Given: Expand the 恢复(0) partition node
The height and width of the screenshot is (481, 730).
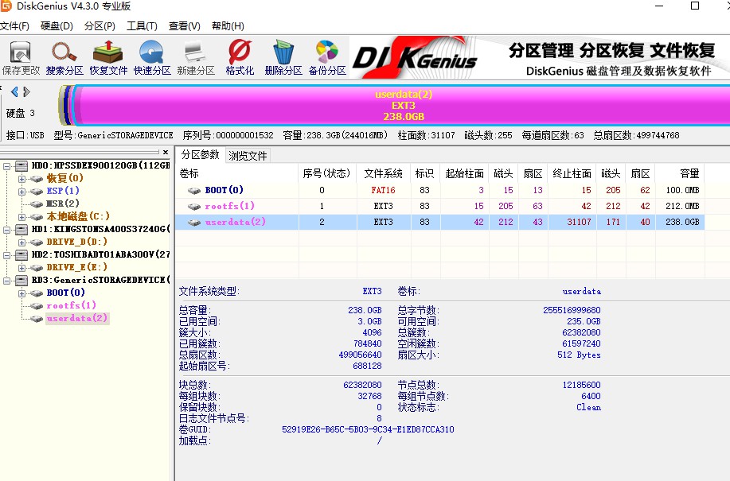Looking at the screenshot, I should click(21, 178).
